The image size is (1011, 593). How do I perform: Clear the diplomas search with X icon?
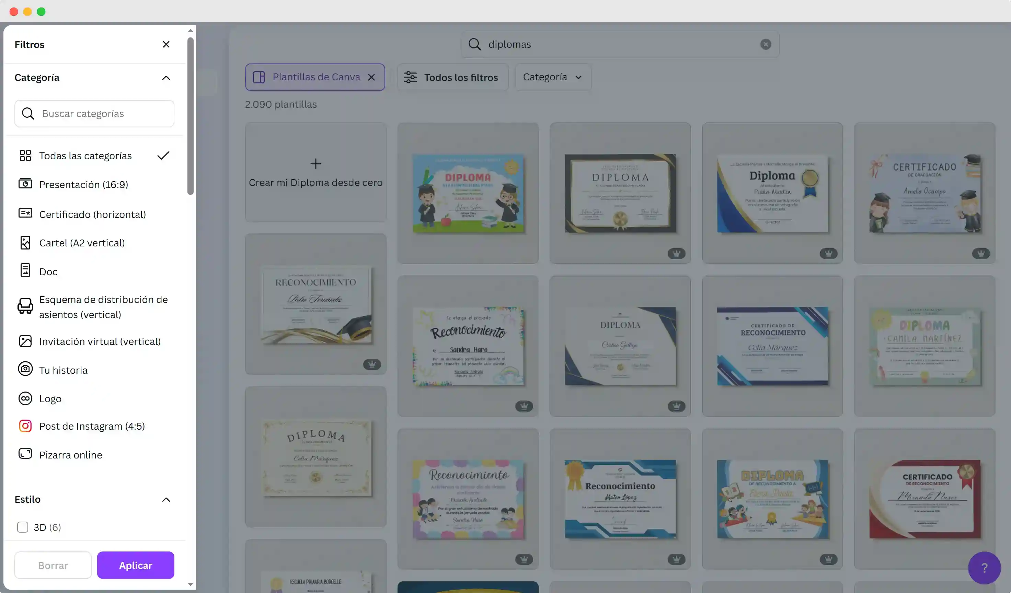[766, 45]
